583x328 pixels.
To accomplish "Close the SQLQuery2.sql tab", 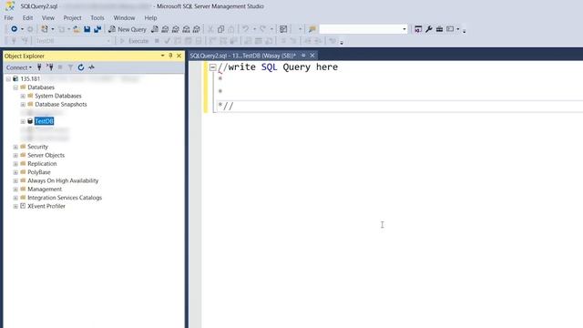I will click(312, 56).
